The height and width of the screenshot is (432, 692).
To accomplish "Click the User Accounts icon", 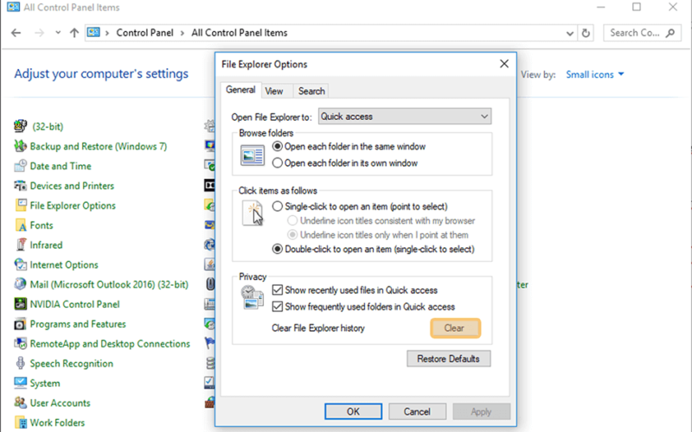I will [20, 403].
